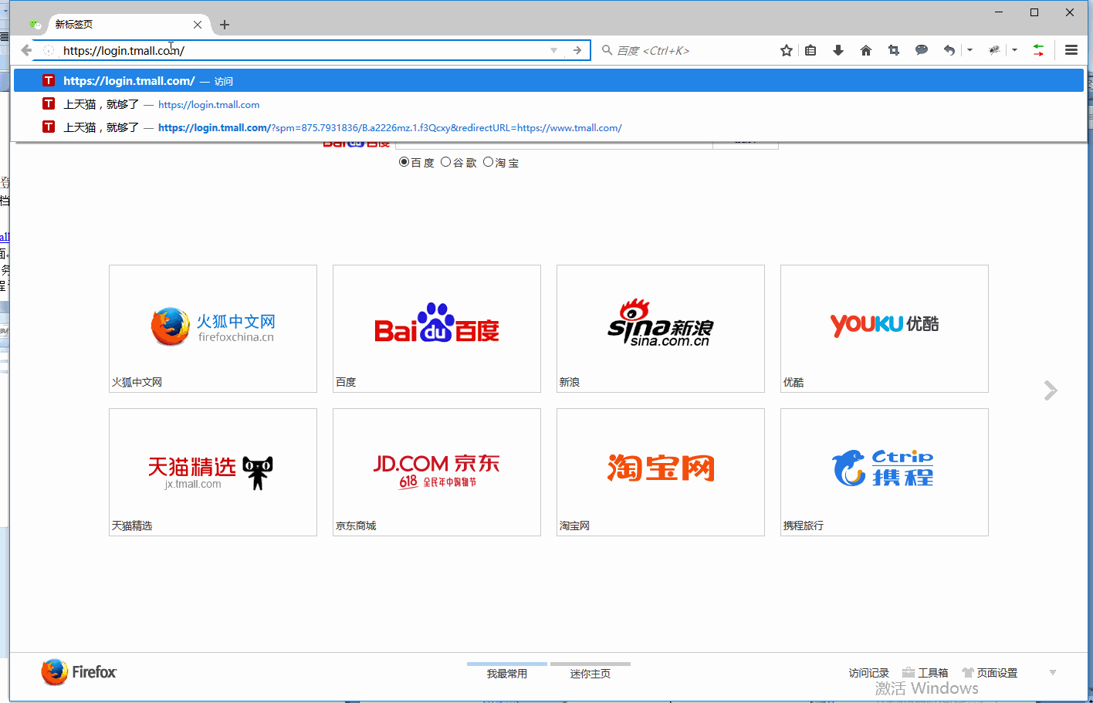Open the 工具箱 link
Image resolution: width=1093 pixels, height=703 pixels.
[925, 673]
